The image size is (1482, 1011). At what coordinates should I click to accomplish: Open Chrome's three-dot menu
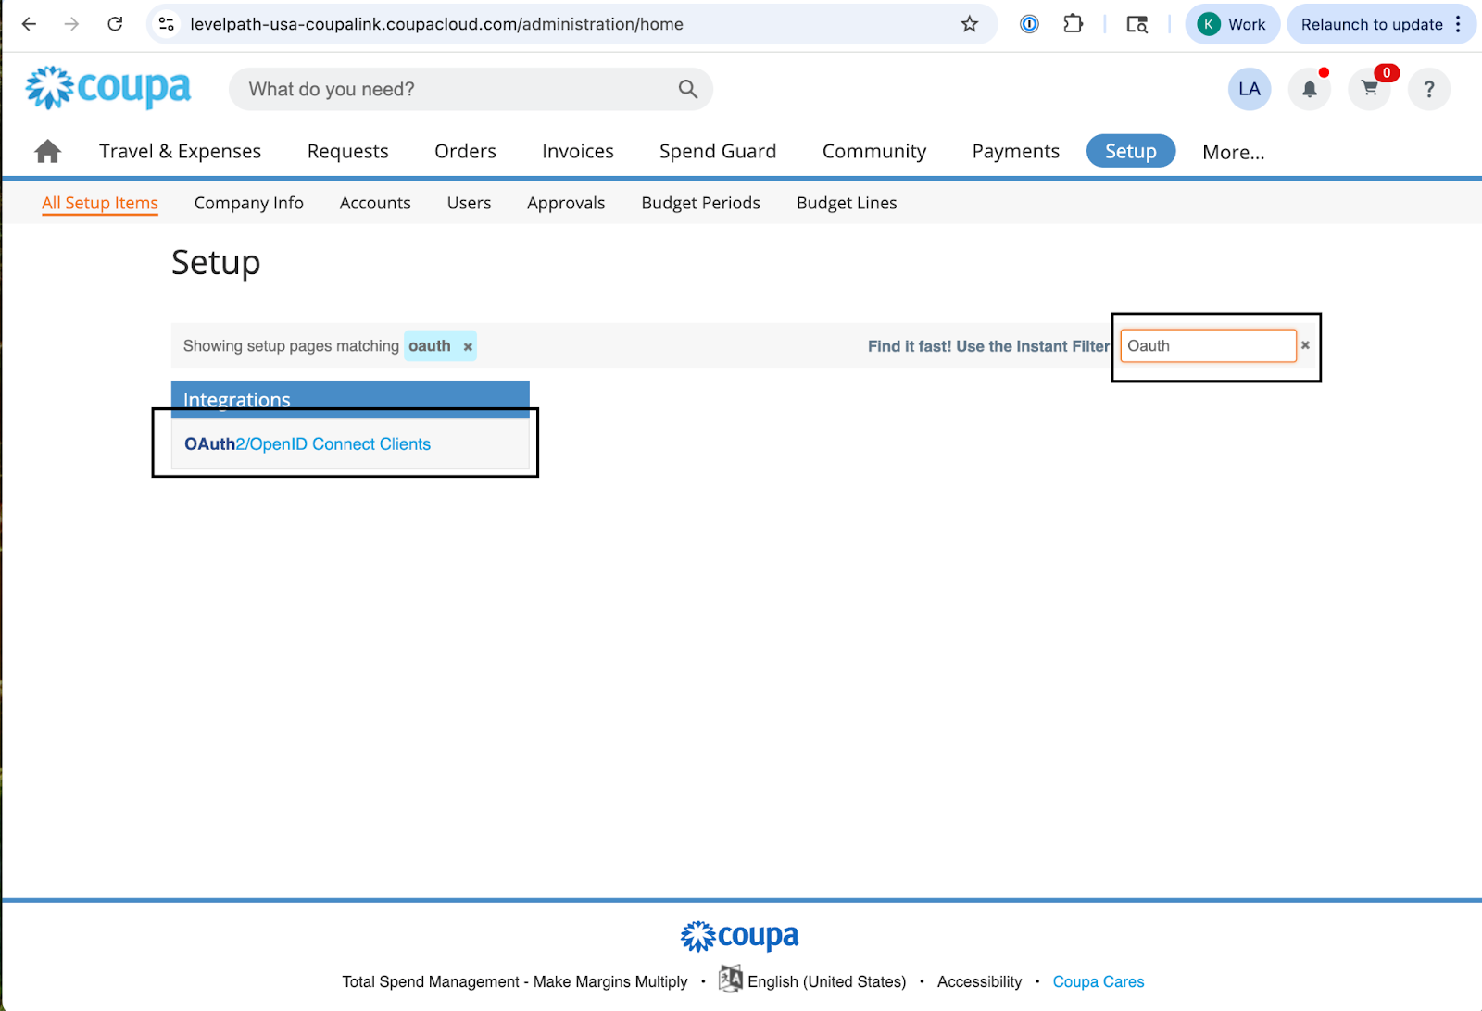(x=1458, y=24)
